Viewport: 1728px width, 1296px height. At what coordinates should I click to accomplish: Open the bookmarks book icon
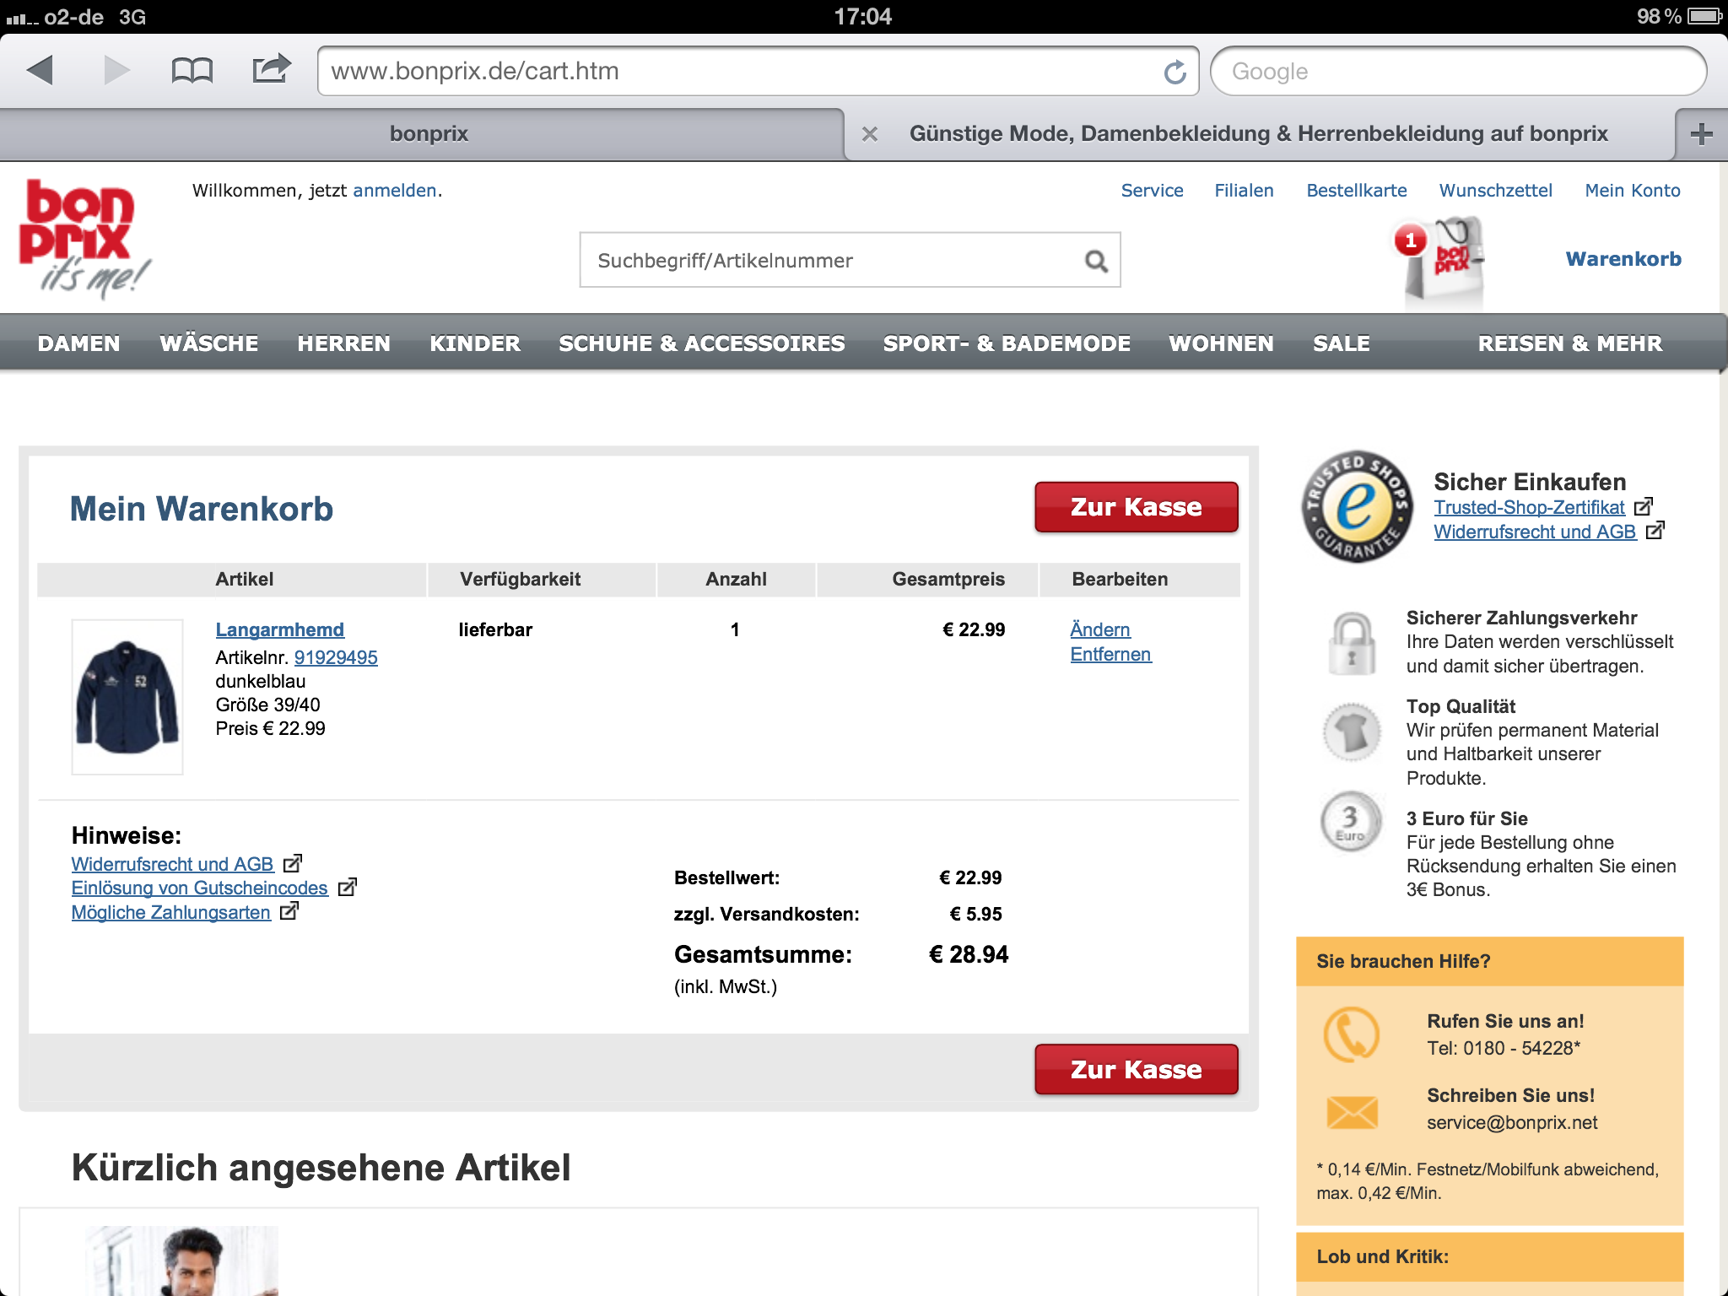[192, 71]
